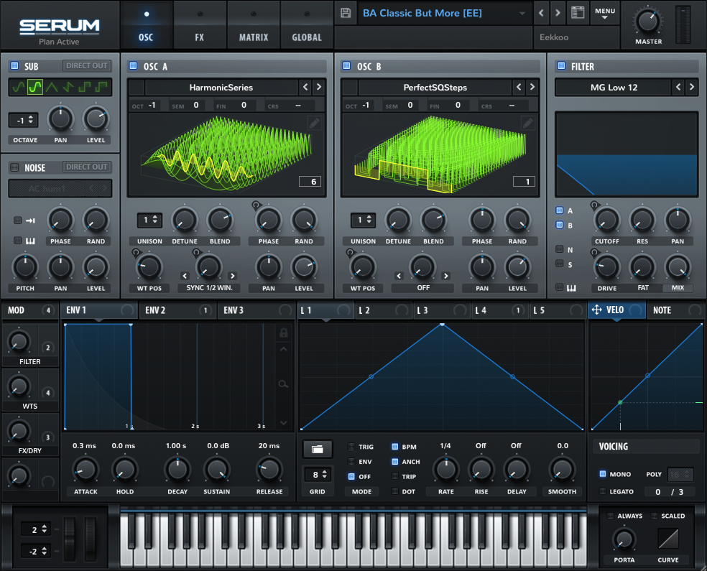The height and width of the screenshot is (571, 707).
Task: Click the LFO GRID size stepper
Action: pos(317,474)
